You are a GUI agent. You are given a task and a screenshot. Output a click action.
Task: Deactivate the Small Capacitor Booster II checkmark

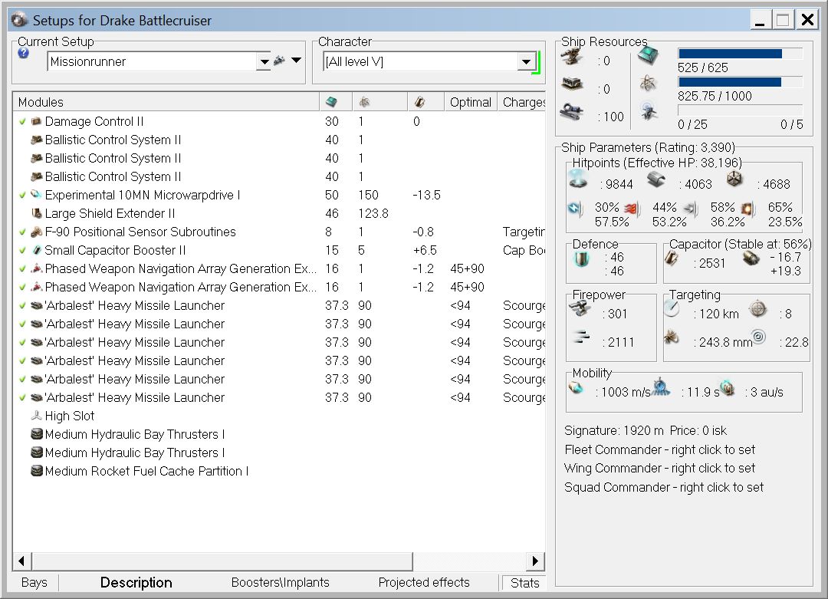tap(23, 250)
